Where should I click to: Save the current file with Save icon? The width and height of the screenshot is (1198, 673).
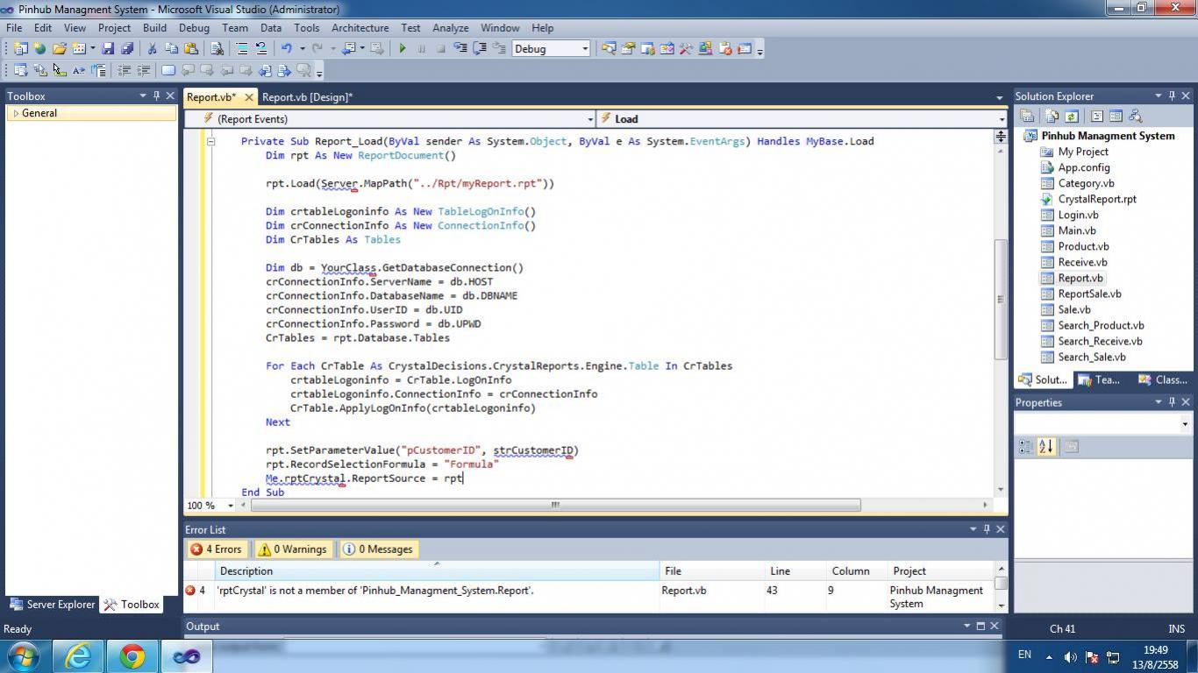[108, 49]
